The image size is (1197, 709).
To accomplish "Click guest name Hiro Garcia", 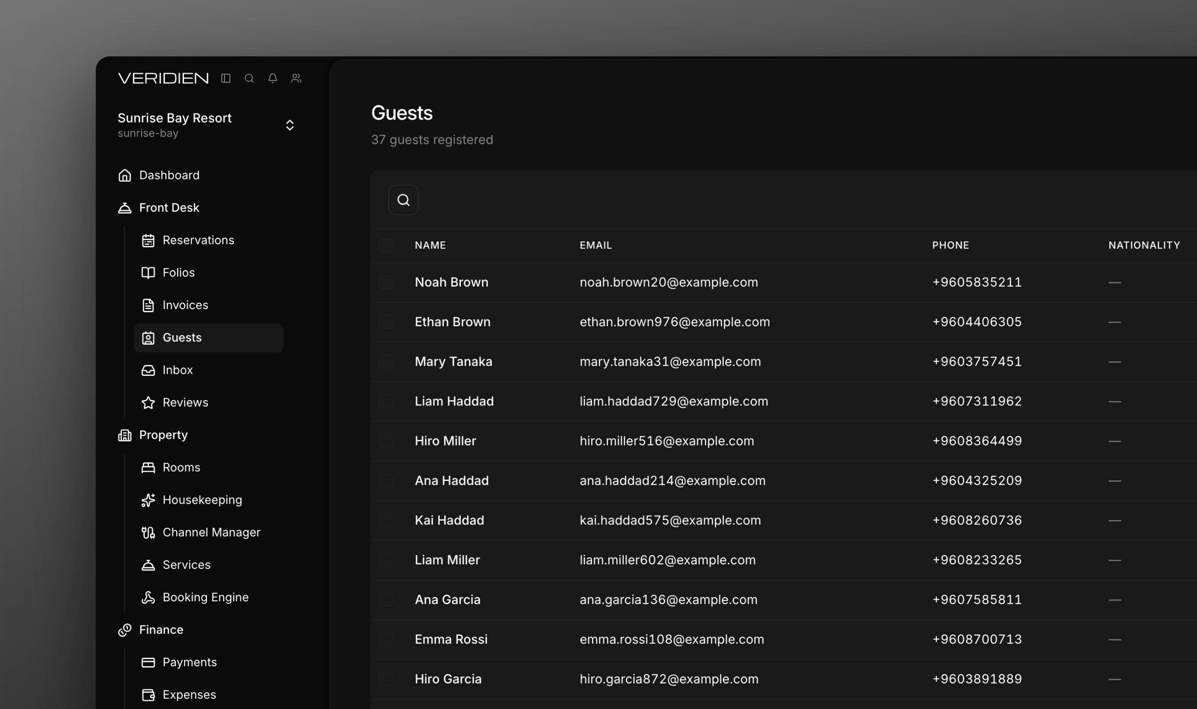I will tap(448, 679).
